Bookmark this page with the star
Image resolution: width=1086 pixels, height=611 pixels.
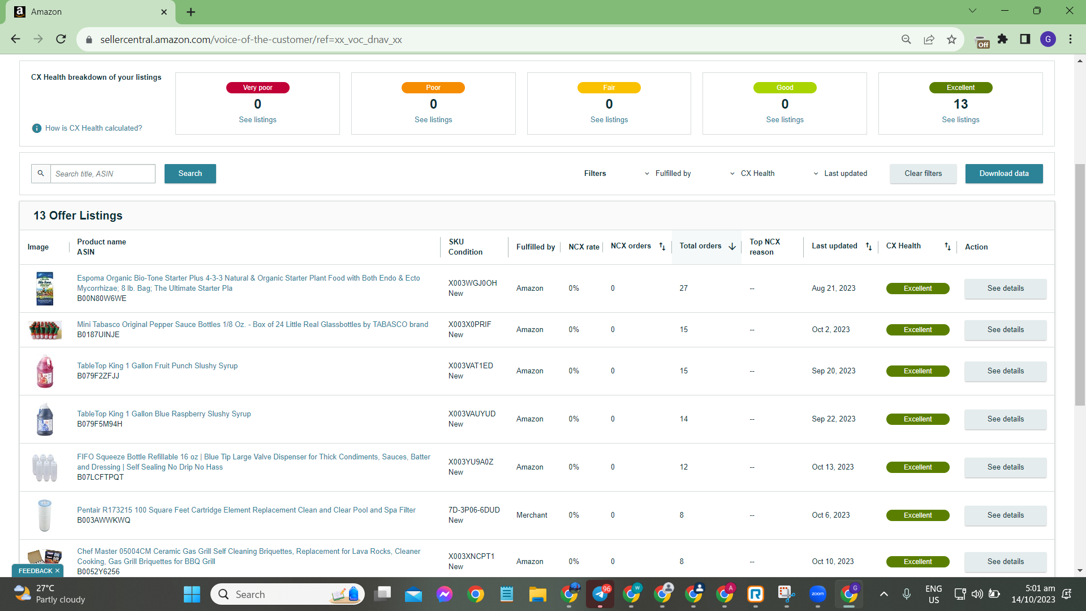pyautogui.click(x=951, y=39)
